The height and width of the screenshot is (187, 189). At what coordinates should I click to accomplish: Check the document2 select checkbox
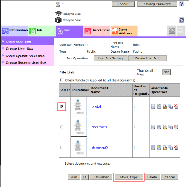click(62, 148)
